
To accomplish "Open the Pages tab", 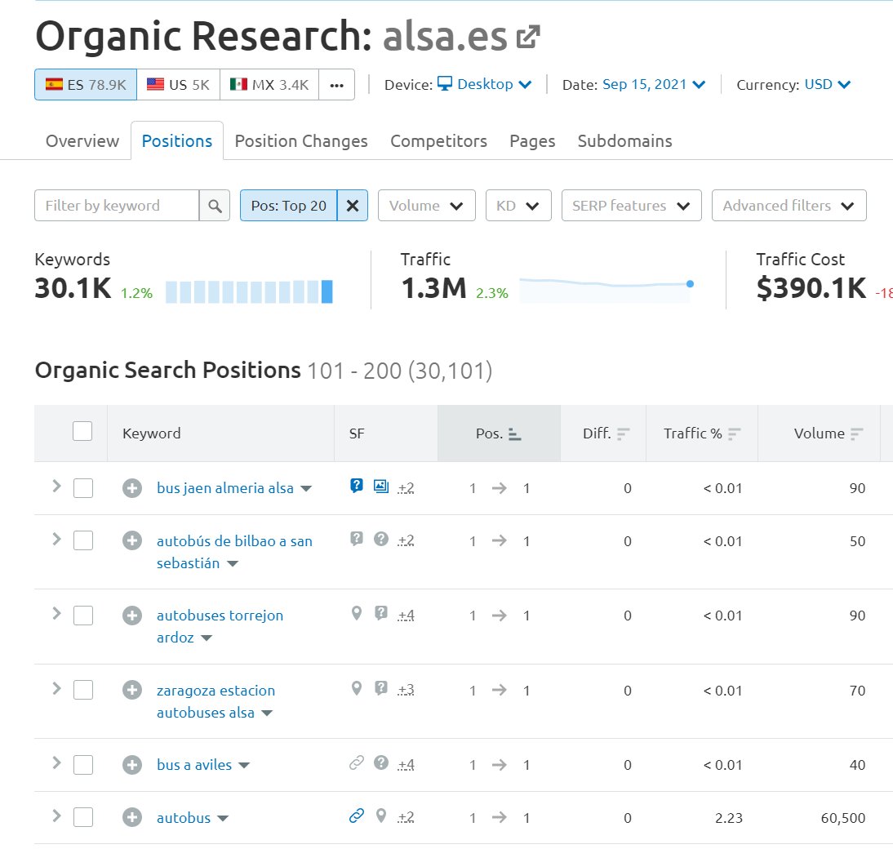I will [x=532, y=140].
